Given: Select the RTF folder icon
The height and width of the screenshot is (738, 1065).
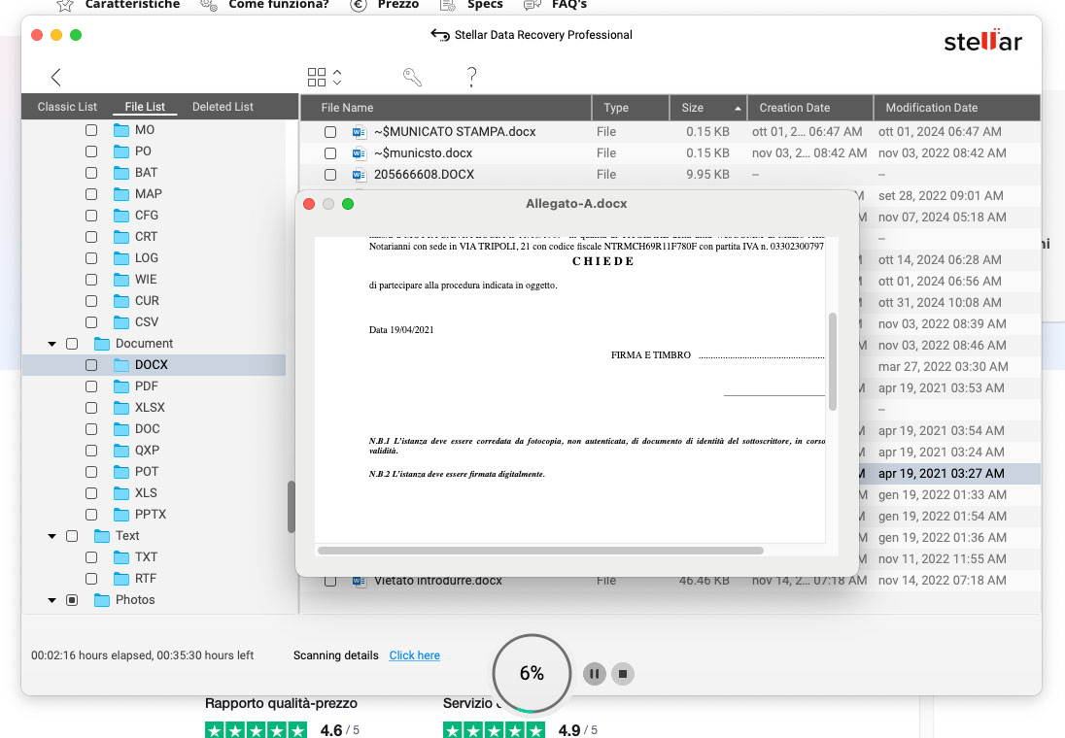Looking at the screenshot, I should [121, 579].
